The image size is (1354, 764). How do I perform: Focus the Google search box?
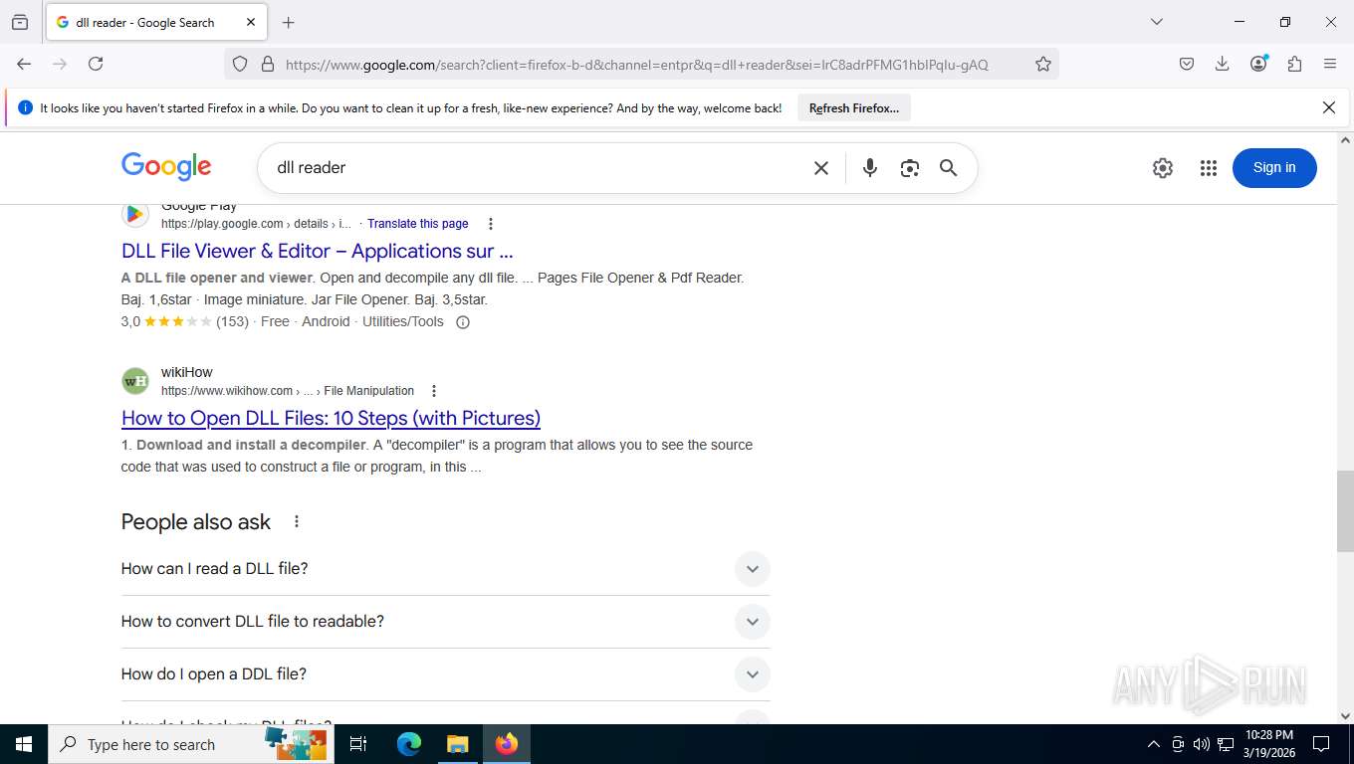tap(538, 168)
